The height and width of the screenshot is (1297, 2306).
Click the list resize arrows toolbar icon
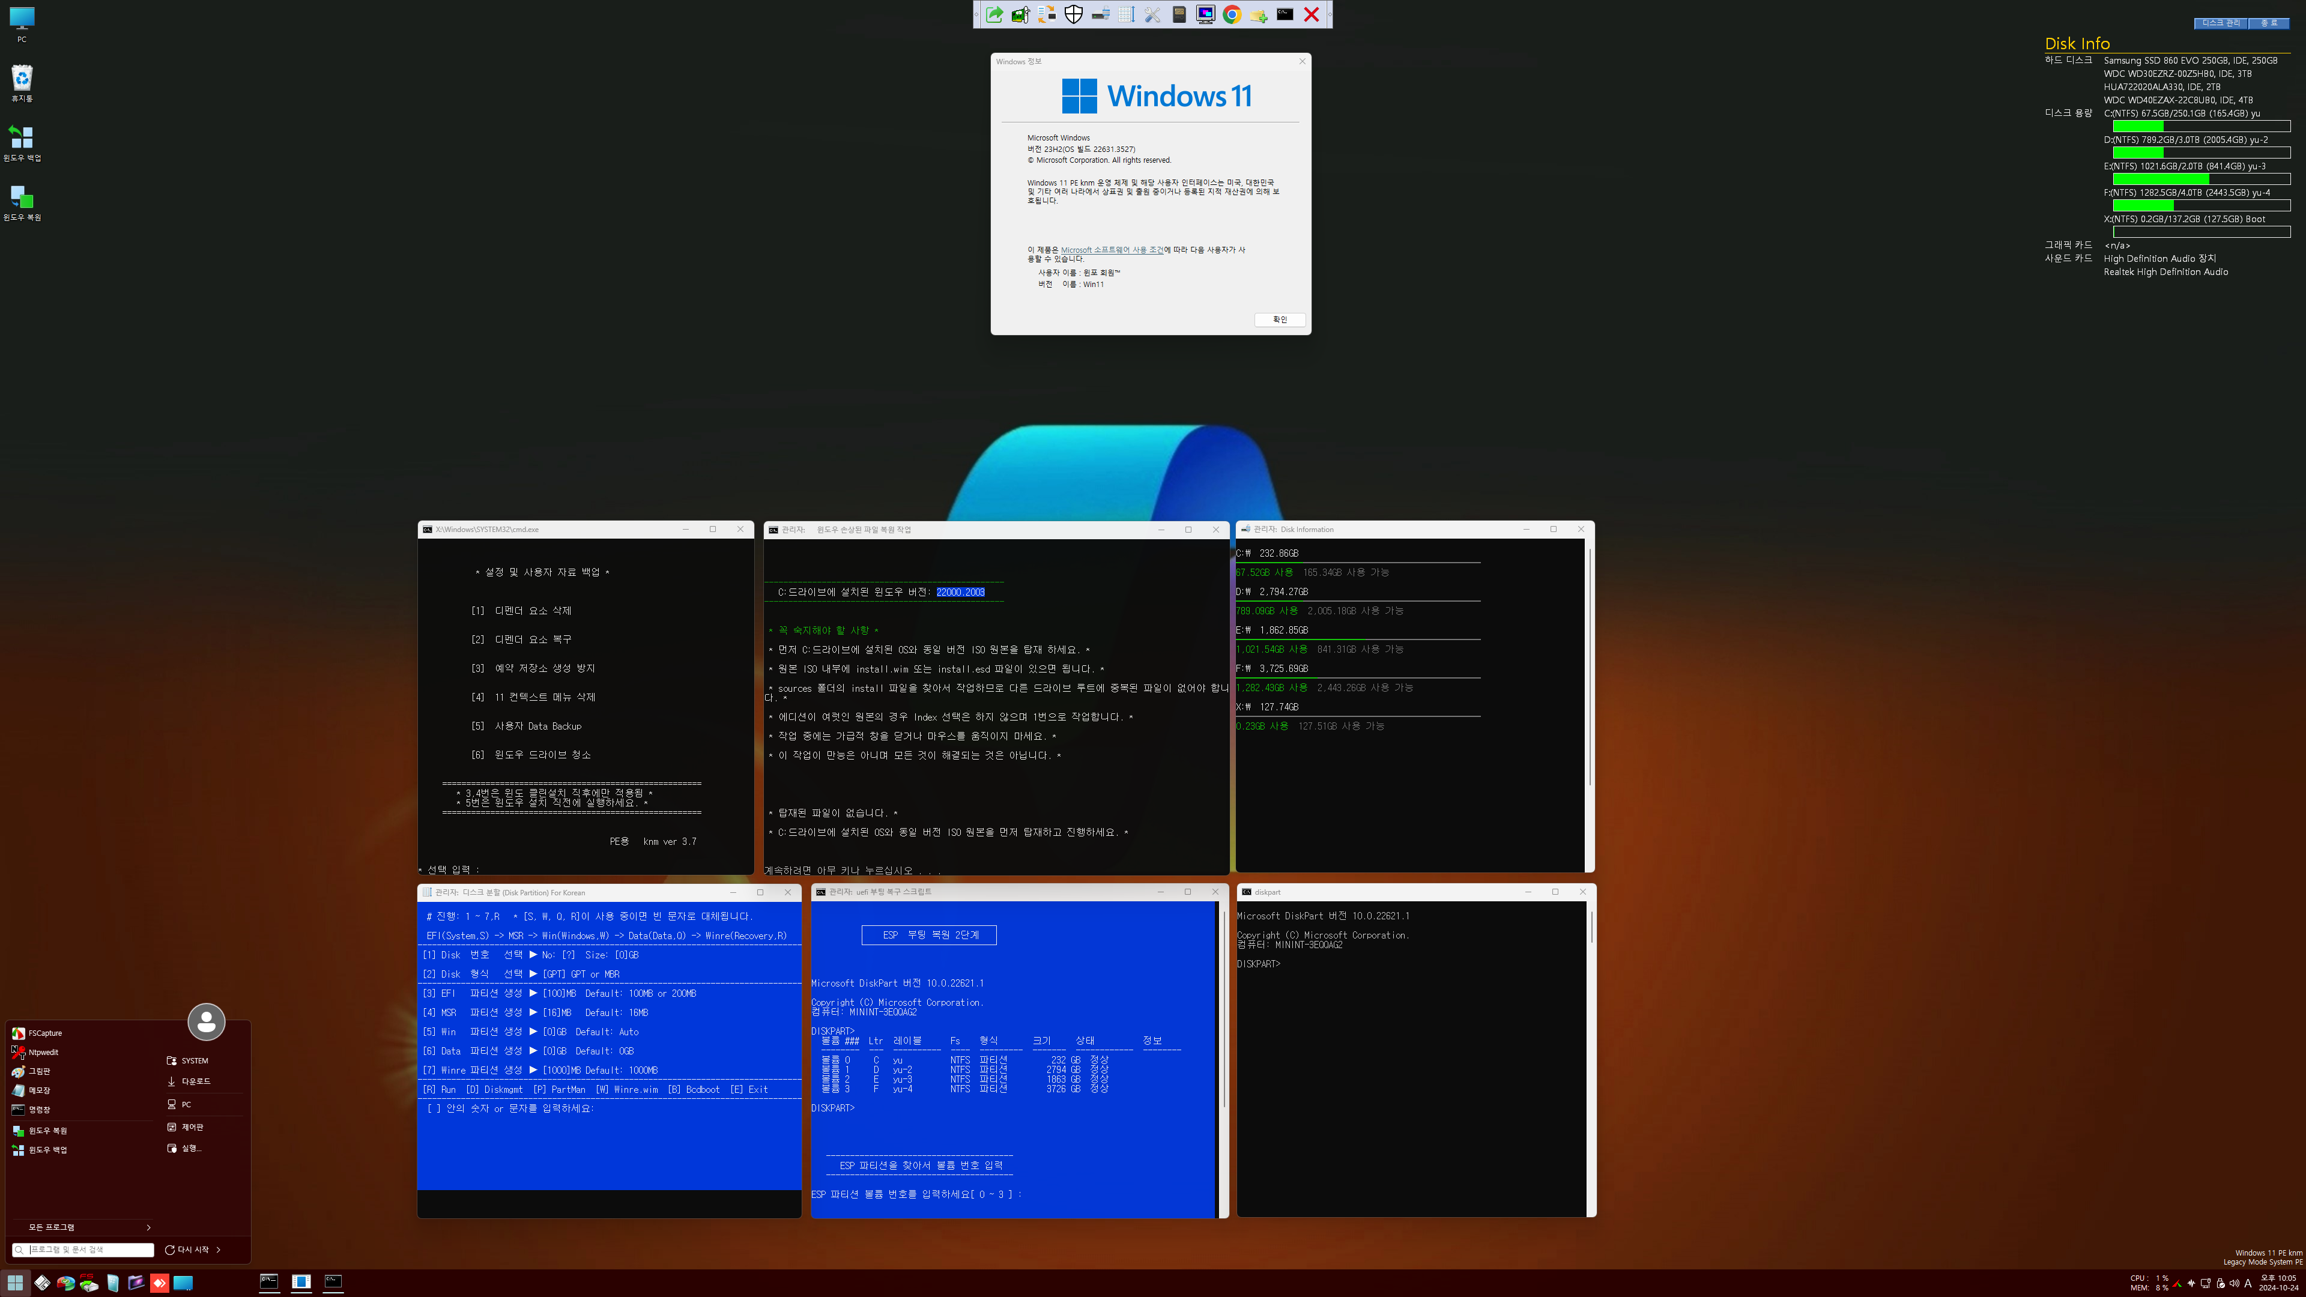point(1126,14)
